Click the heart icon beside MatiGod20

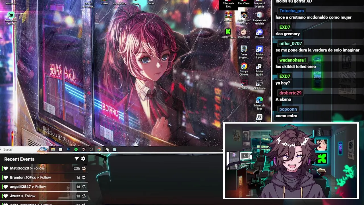5,168
